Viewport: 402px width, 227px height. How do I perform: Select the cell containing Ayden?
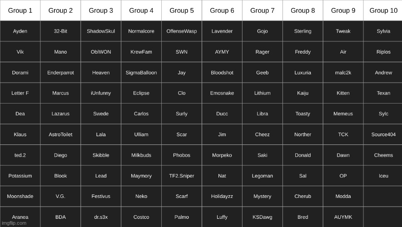click(x=20, y=31)
